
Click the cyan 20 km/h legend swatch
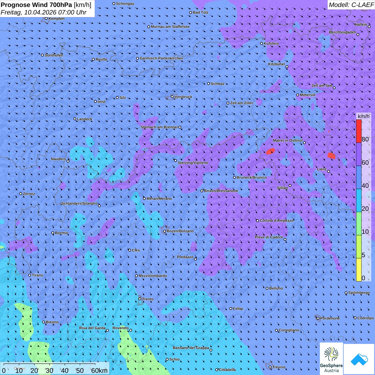[359, 200]
